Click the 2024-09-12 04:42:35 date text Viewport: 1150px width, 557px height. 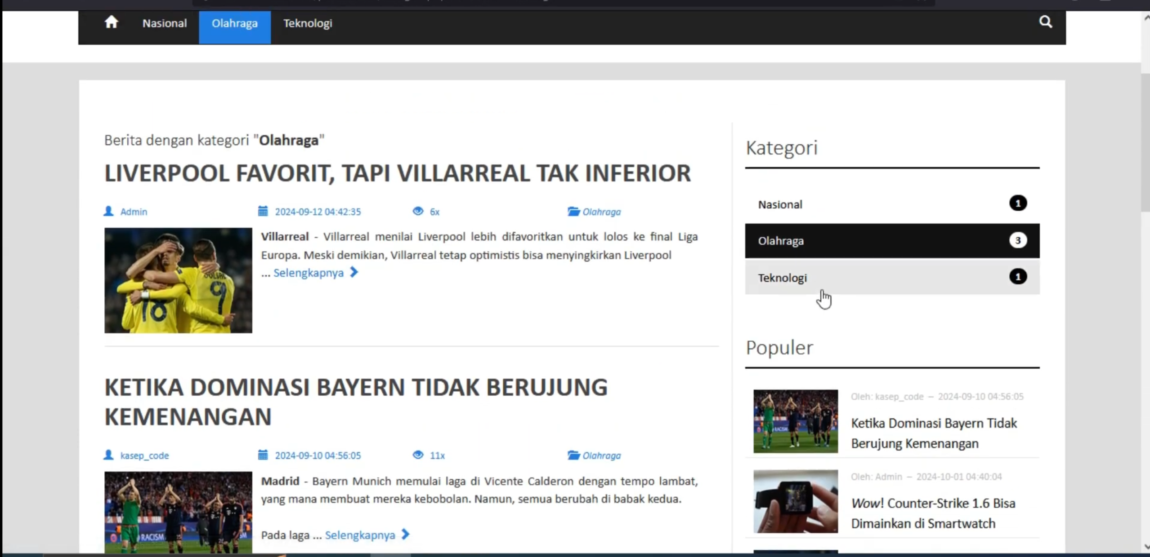coord(318,212)
